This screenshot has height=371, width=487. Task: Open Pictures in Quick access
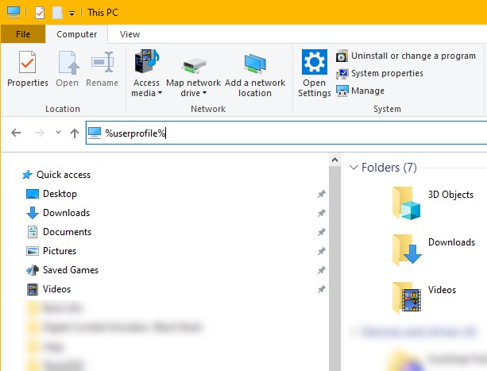pyautogui.click(x=52, y=251)
